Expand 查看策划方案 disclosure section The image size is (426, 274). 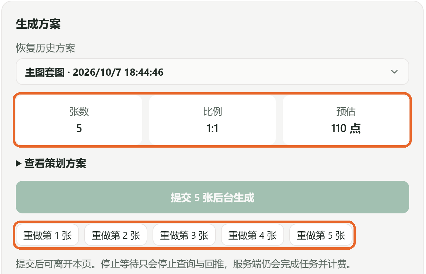51,164
